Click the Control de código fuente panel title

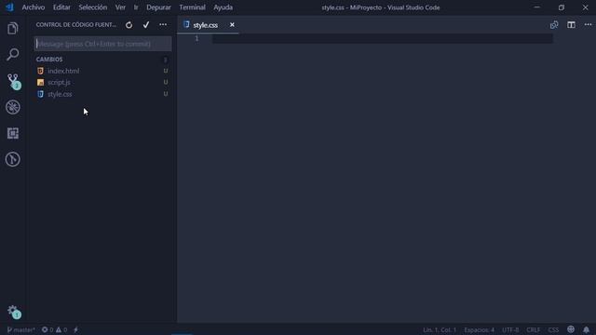(x=76, y=25)
